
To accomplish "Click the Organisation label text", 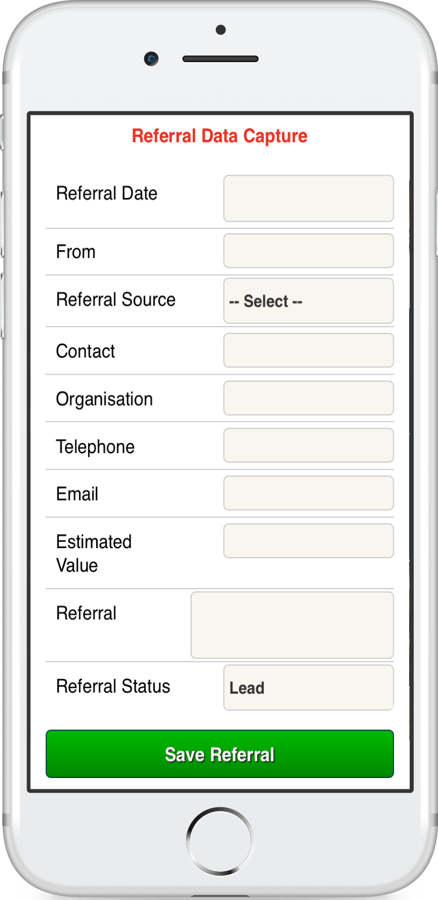I will (x=104, y=399).
